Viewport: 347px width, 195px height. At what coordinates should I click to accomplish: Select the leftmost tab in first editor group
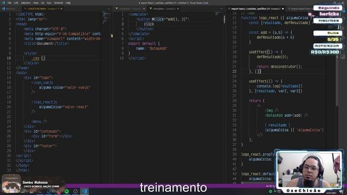[11, 9]
